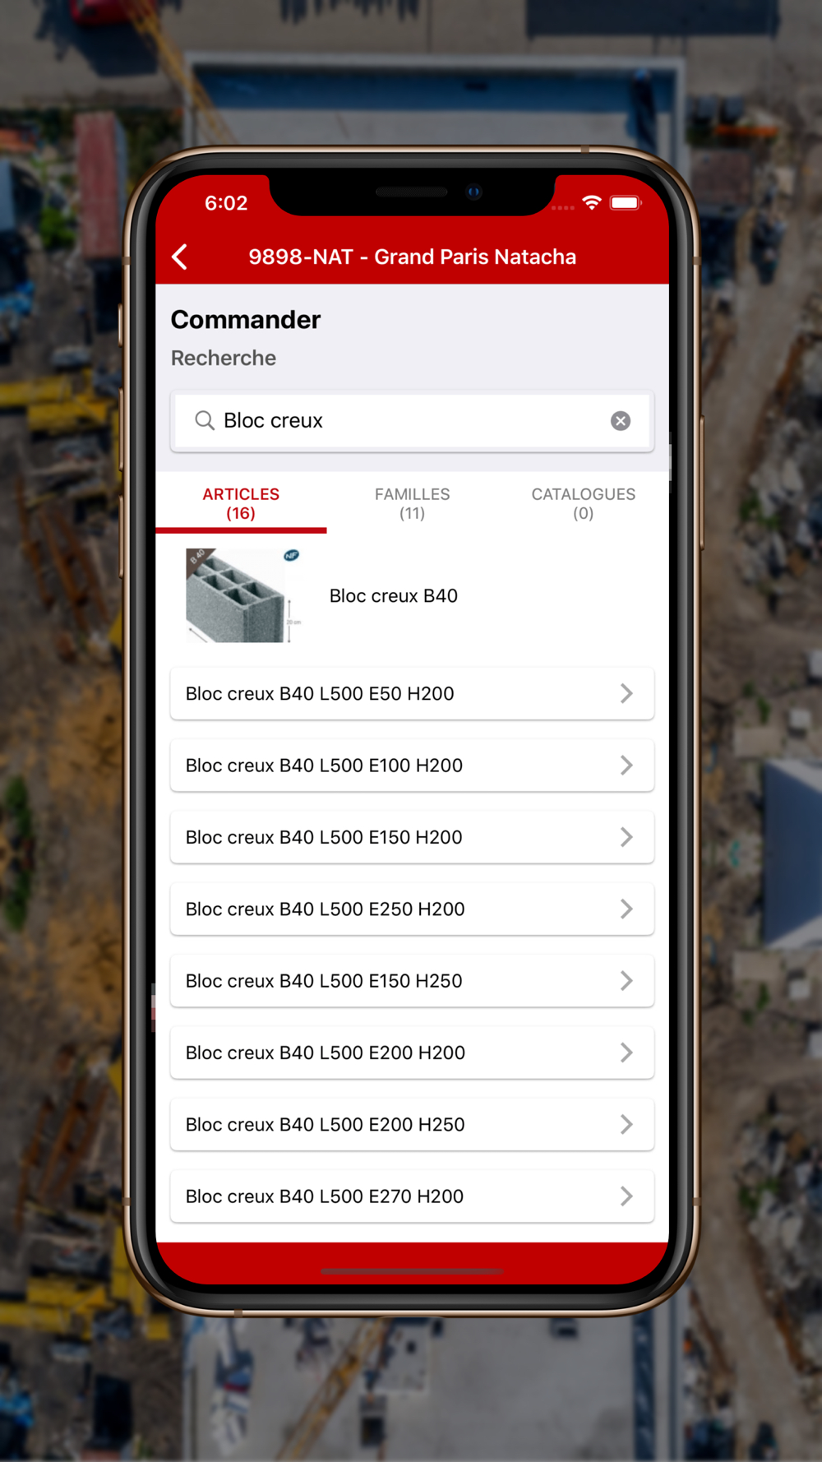Tap the magnifying glass search icon

click(204, 421)
